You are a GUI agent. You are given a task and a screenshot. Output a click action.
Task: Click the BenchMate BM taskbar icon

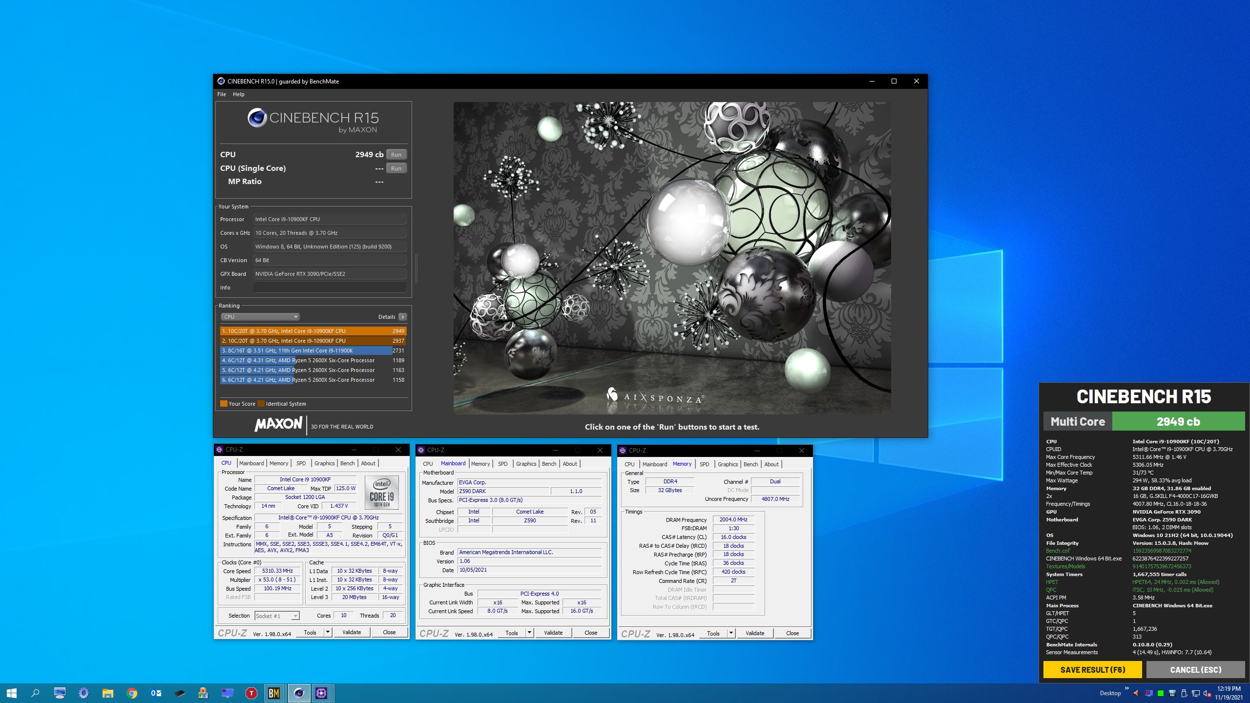(274, 693)
